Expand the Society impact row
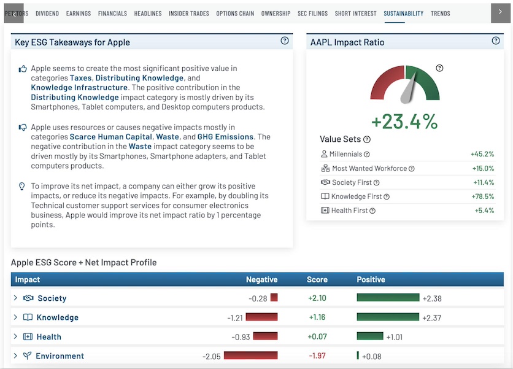 tap(15, 298)
